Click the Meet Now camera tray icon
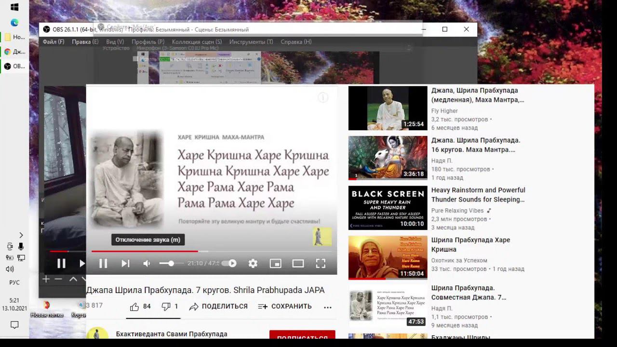Image resolution: width=617 pixels, height=347 pixels. click(10, 246)
